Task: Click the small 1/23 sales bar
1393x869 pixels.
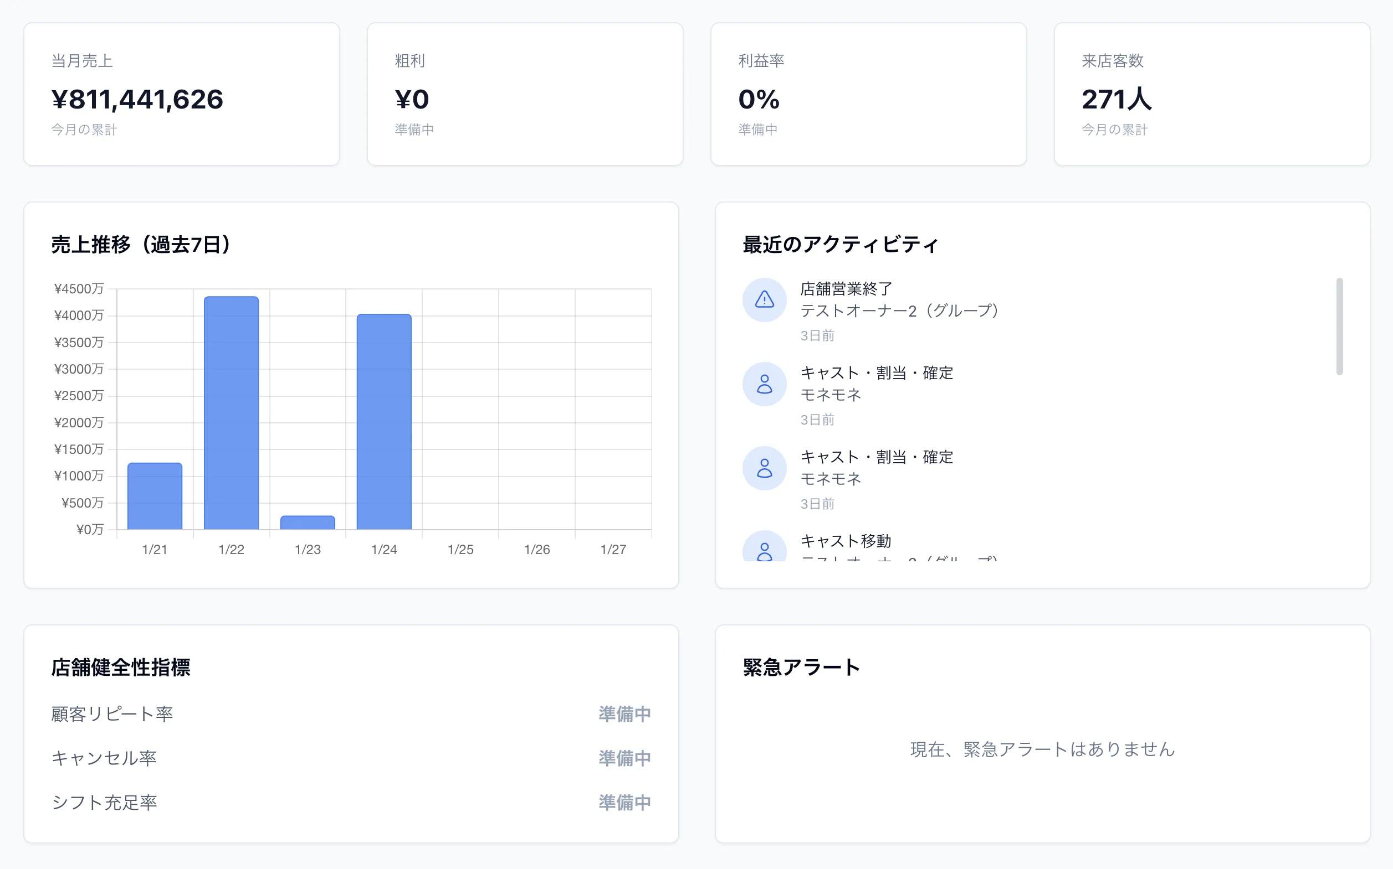Action: [x=308, y=523]
